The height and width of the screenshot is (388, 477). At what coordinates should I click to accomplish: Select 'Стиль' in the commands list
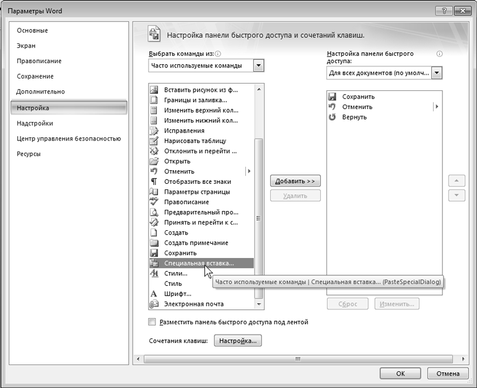tap(173, 283)
